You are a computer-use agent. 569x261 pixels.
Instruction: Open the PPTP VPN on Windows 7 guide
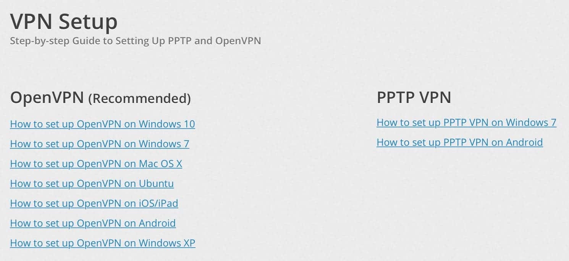(x=466, y=122)
